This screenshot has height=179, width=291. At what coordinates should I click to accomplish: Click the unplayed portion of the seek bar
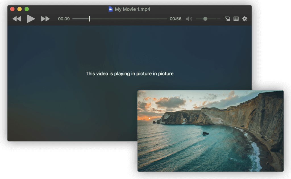pyautogui.click(x=128, y=19)
